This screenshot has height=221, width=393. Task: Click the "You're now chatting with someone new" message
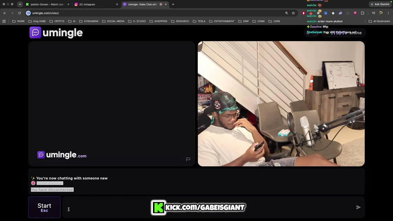pos(72,178)
